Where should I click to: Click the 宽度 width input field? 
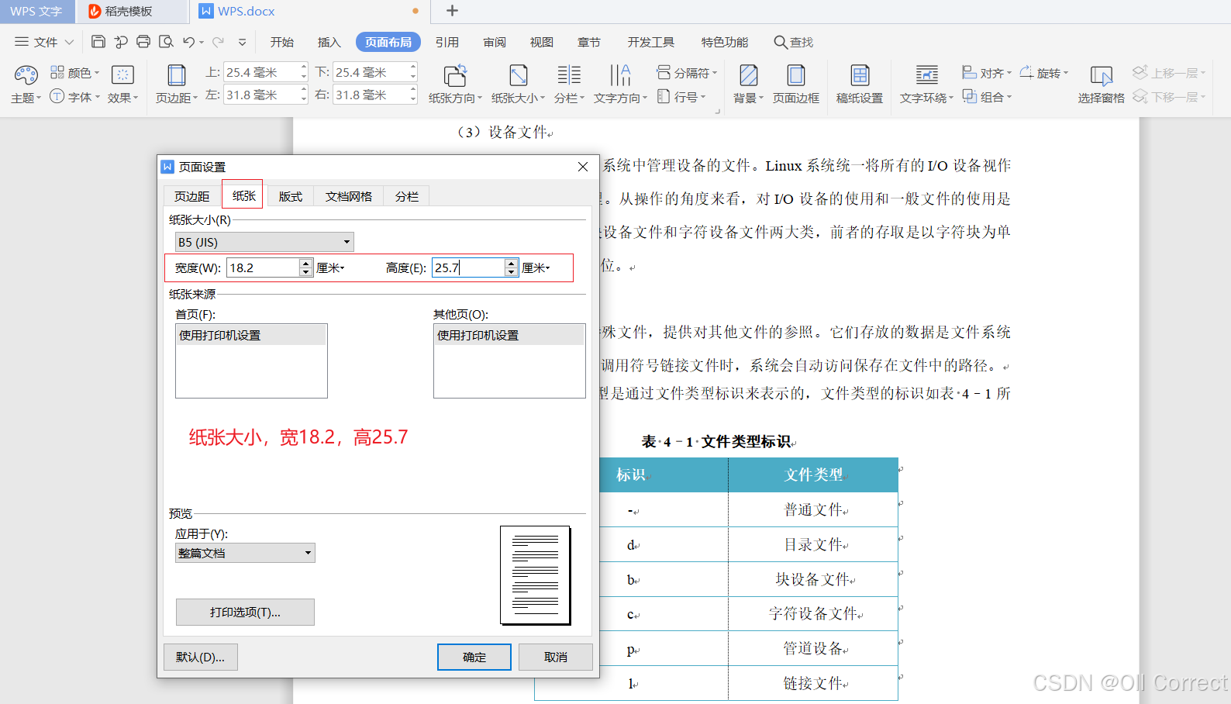(x=264, y=267)
